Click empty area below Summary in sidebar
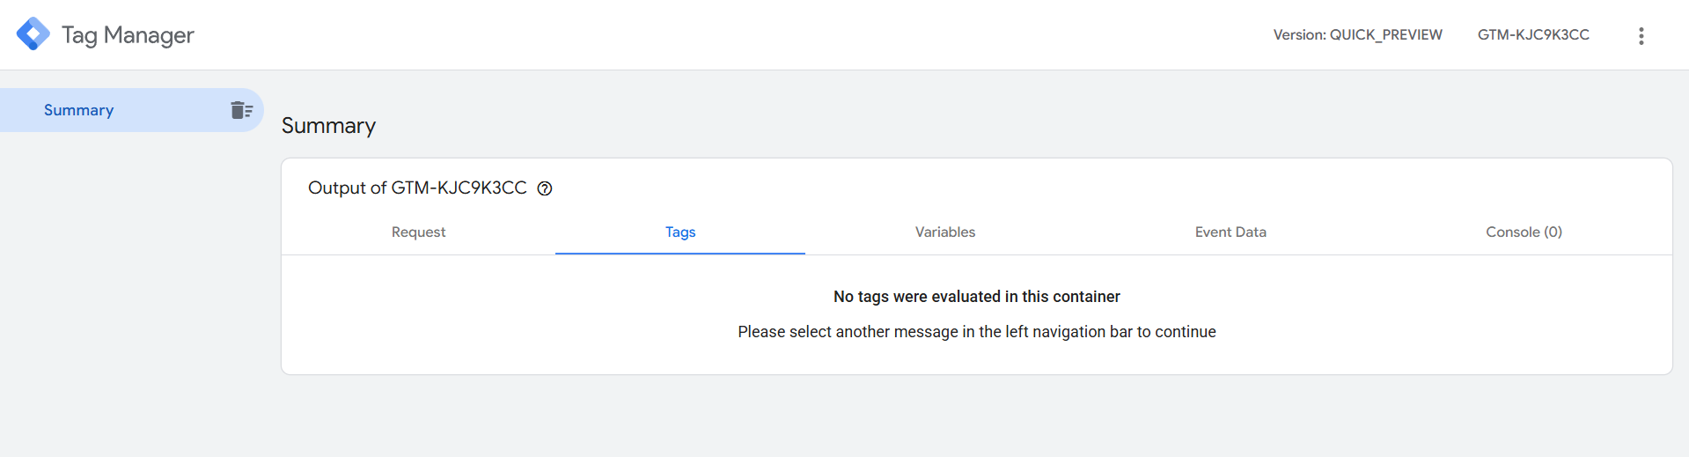 [132, 291]
